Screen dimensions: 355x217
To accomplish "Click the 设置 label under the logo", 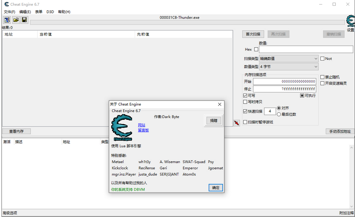I will tap(350, 30).
